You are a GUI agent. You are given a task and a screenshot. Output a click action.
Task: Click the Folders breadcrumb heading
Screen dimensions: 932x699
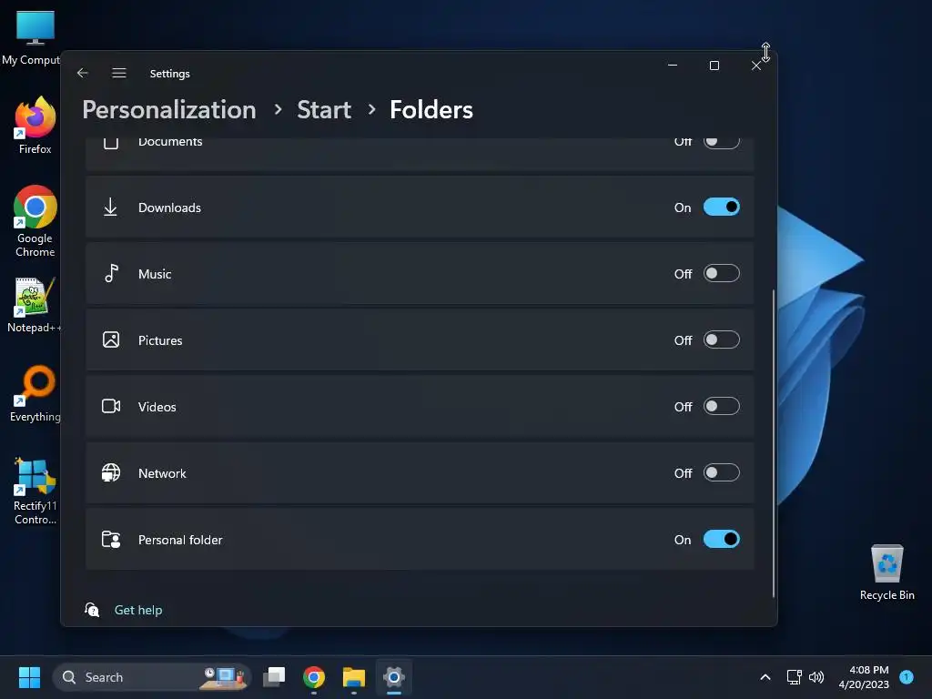[431, 110]
